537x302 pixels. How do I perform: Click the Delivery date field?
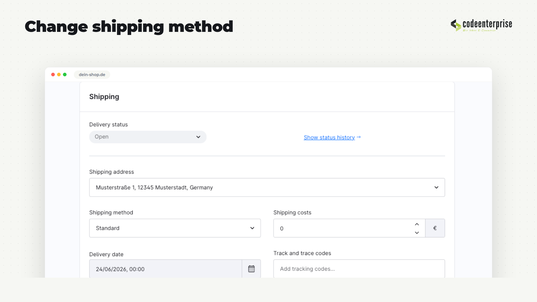166,269
